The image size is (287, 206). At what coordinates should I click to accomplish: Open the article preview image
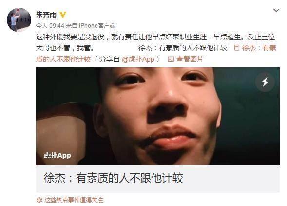pos(158,116)
